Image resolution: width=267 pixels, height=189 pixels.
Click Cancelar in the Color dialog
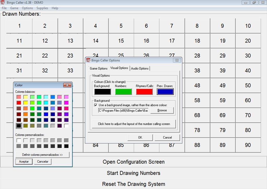point(43,162)
